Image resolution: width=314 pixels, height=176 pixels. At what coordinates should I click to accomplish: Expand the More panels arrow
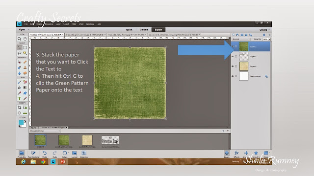pos(269,153)
